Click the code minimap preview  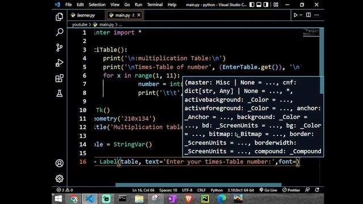311,33
